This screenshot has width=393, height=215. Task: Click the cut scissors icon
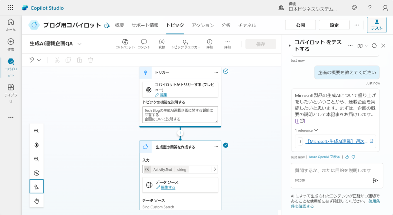coord(57,60)
